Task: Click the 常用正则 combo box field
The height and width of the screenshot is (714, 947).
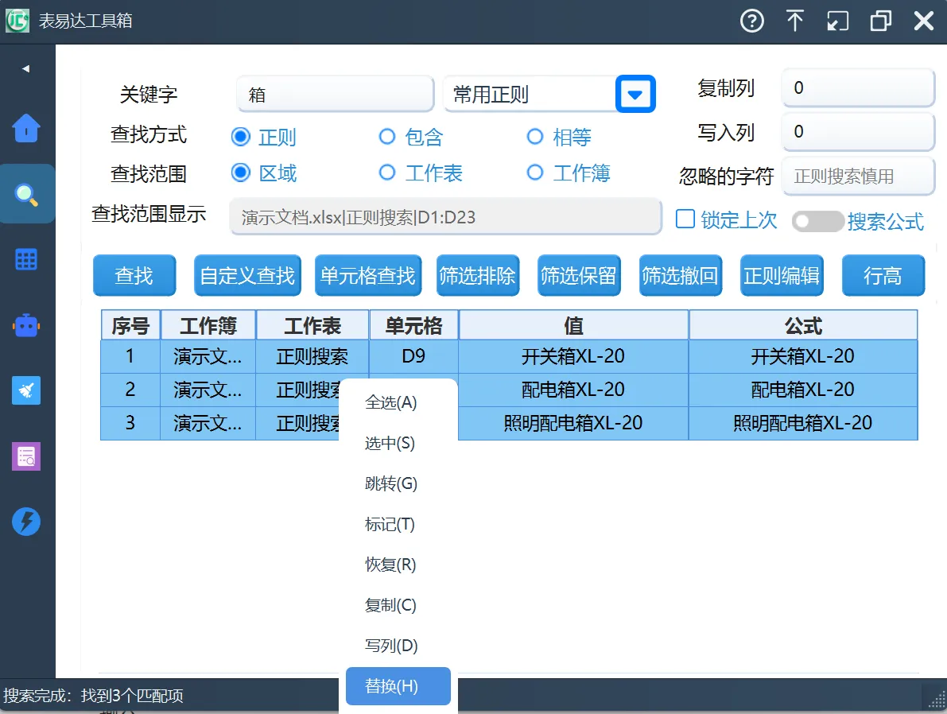Action: click(529, 95)
